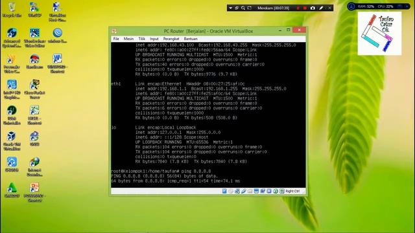Viewport: 415px width, 233px height.
Task: Click the 'ping 8.8.8.8' command line
Action: coord(196,171)
